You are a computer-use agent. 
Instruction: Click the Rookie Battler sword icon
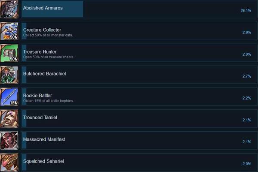click(x=9, y=97)
